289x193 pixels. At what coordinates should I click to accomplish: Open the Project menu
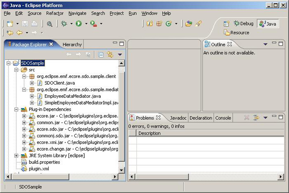(x=117, y=13)
